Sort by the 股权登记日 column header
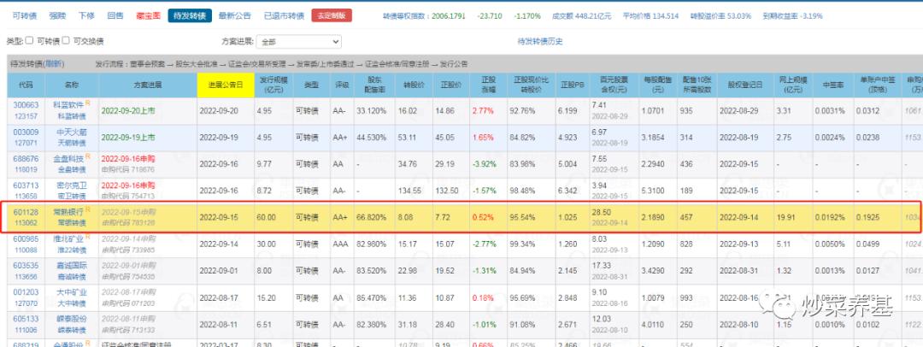Screen dimensions: 923x347 pos(745,85)
